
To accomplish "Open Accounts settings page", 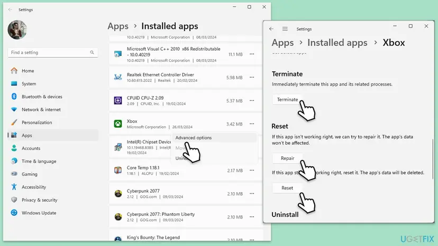I will [53, 148].
